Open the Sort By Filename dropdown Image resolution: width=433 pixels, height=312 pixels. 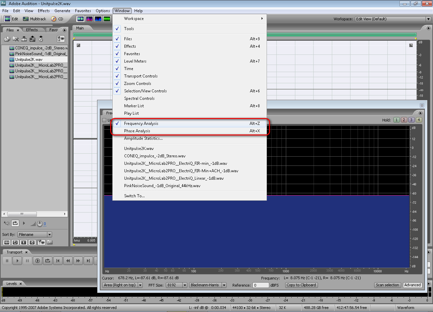click(x=35, y=235)
